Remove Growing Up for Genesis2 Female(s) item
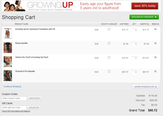This screenshot has width=163, height=116. [155, 29]
